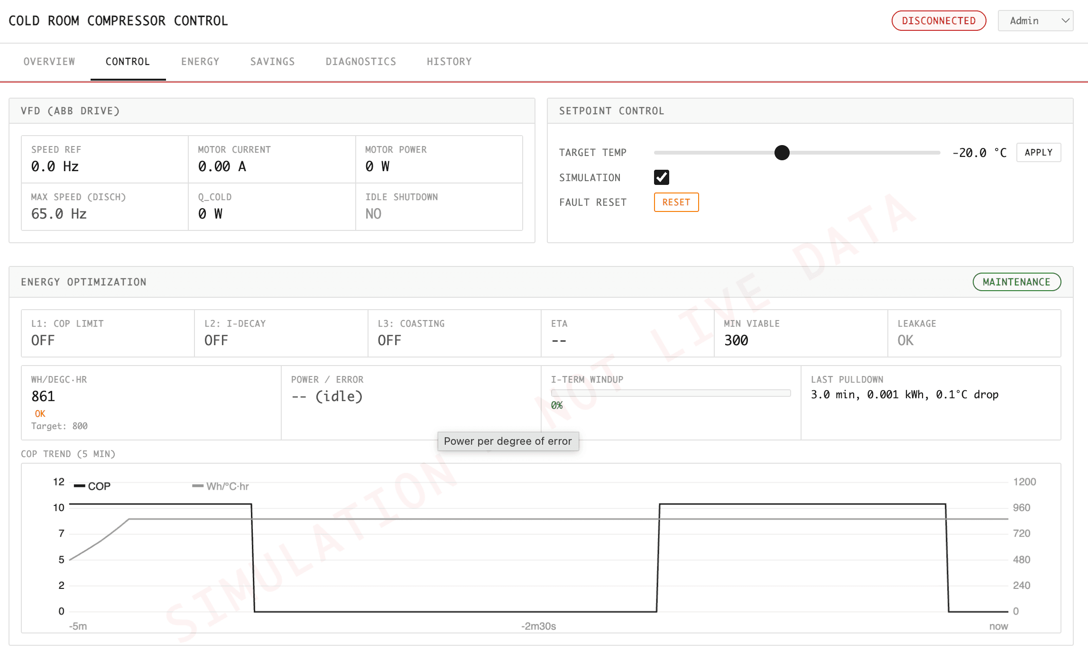Click the ETA dashes value
This screenshot has height=660, width=1088.
(559, 340)
